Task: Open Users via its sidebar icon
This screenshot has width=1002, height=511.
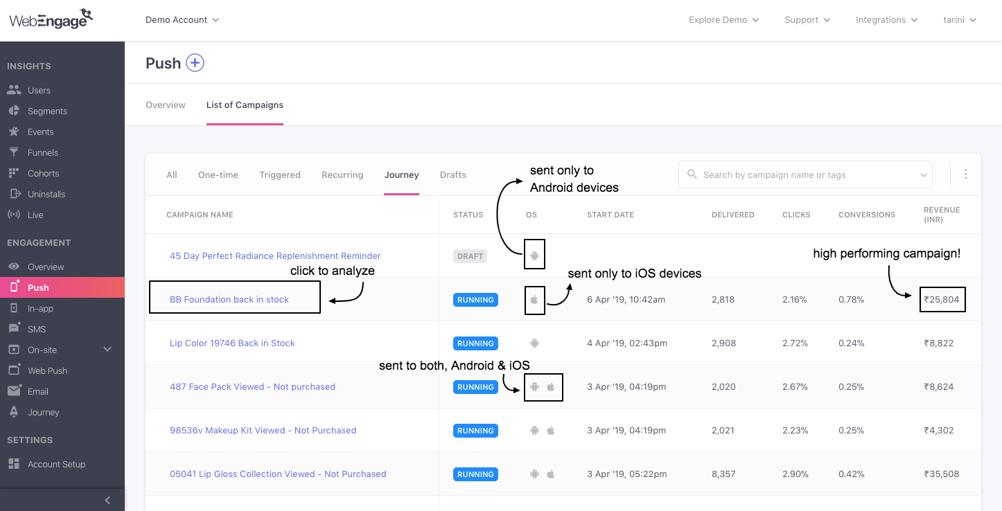Action: [13, 90]
